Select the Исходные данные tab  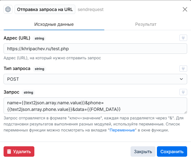pyautogui.click(x=54, y=24)
